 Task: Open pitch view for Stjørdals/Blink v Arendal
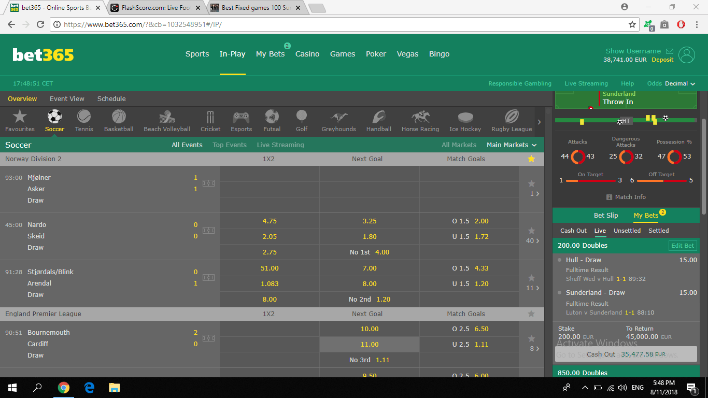click(x=208, y=277)
